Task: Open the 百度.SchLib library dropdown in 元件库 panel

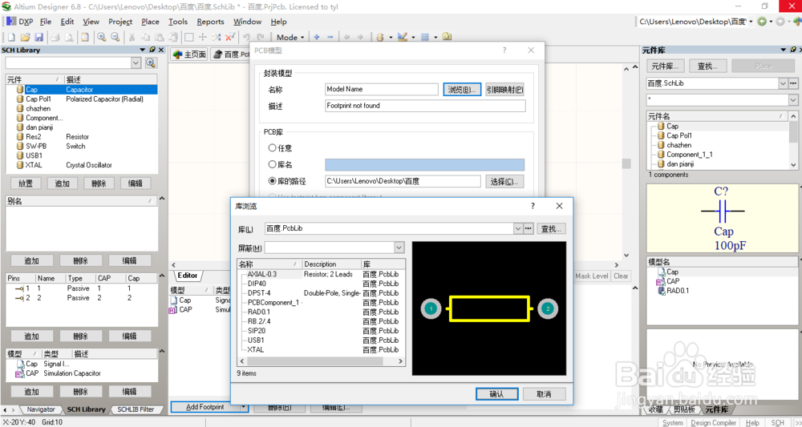Action: 783,83
